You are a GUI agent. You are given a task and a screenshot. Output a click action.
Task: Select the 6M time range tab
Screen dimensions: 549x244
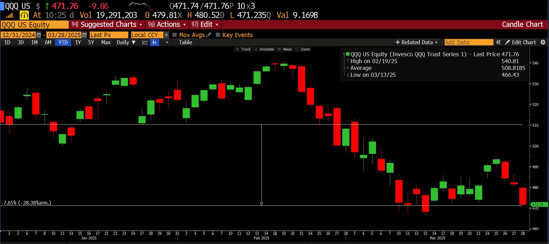[x=48, y=43]
